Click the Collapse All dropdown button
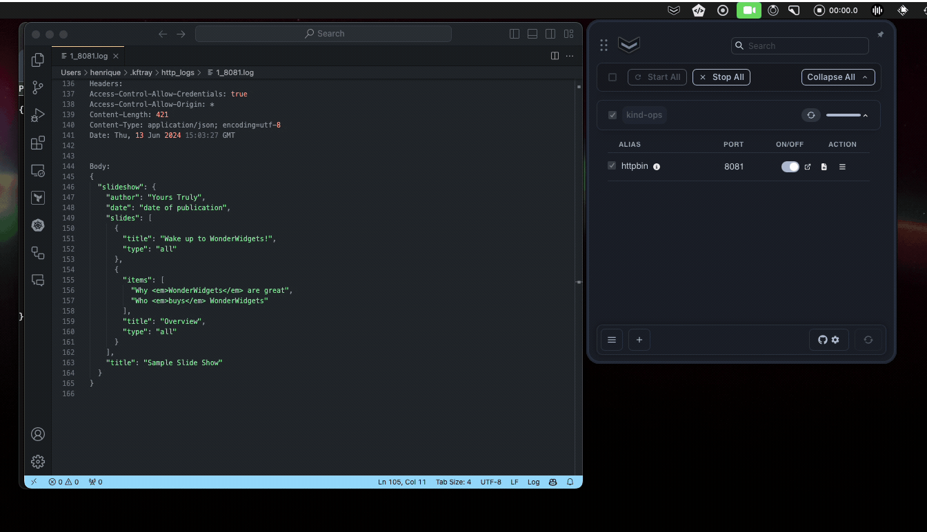The height and width of the screenshot is (532, 927). click(837, 77)
